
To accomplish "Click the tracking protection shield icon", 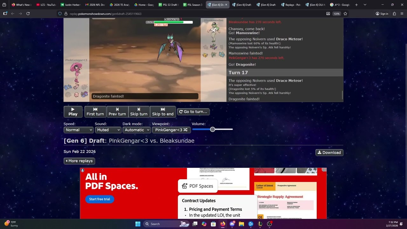I will click(x=60, y=14).
